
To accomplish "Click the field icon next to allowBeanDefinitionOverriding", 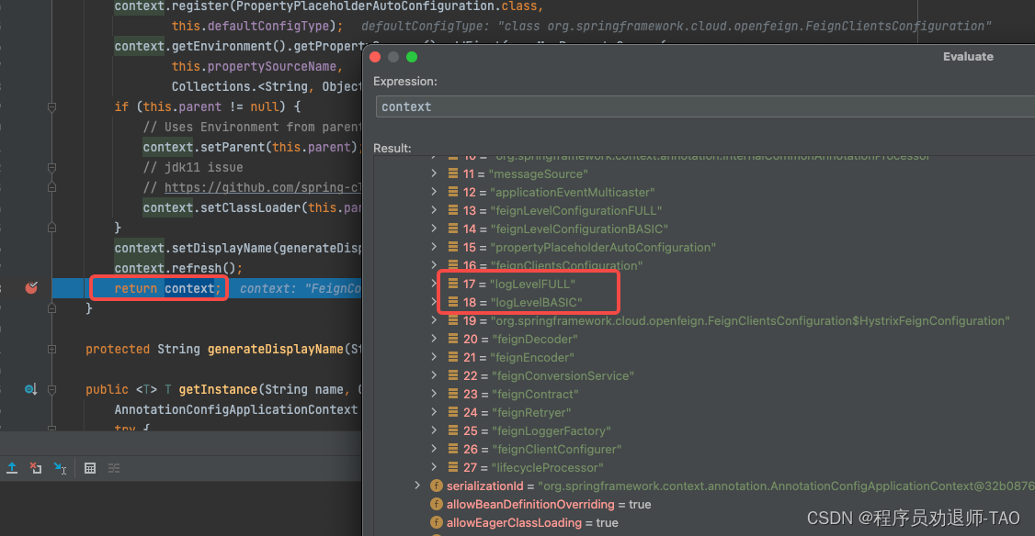I will tap(437, 505).
